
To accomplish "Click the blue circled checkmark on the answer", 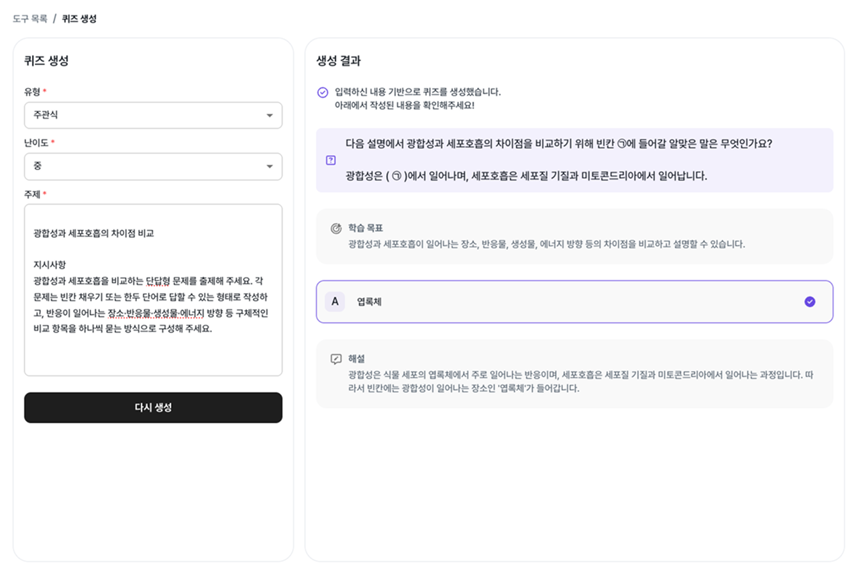I will (810, 302).
